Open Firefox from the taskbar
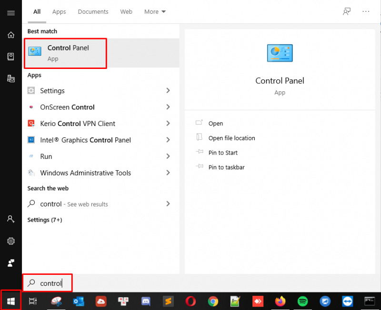Viewport: 381px width, 310px height. [x=280, y=301]
